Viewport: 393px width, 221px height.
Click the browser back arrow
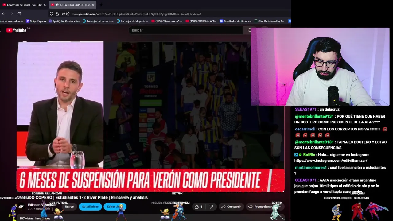click(4, 14)
